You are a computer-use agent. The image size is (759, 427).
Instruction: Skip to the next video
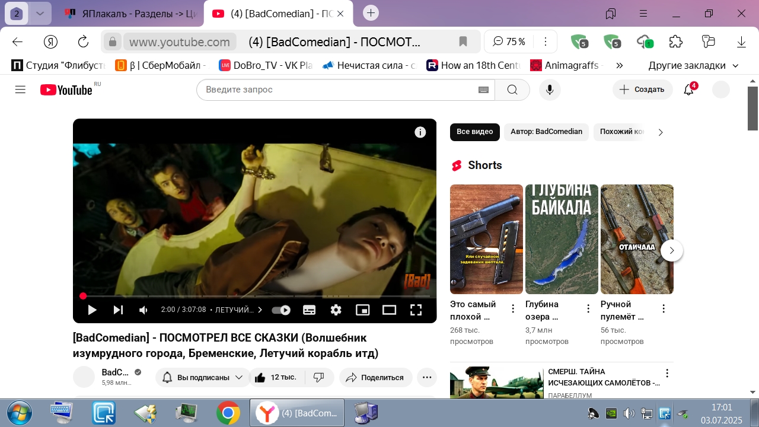point(118,310)
